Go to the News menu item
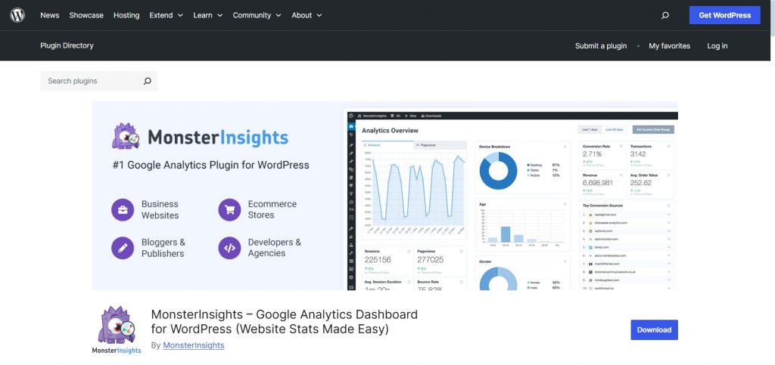Screen dimensions: 775x365 pyautogui.click(x=49, y=15)
